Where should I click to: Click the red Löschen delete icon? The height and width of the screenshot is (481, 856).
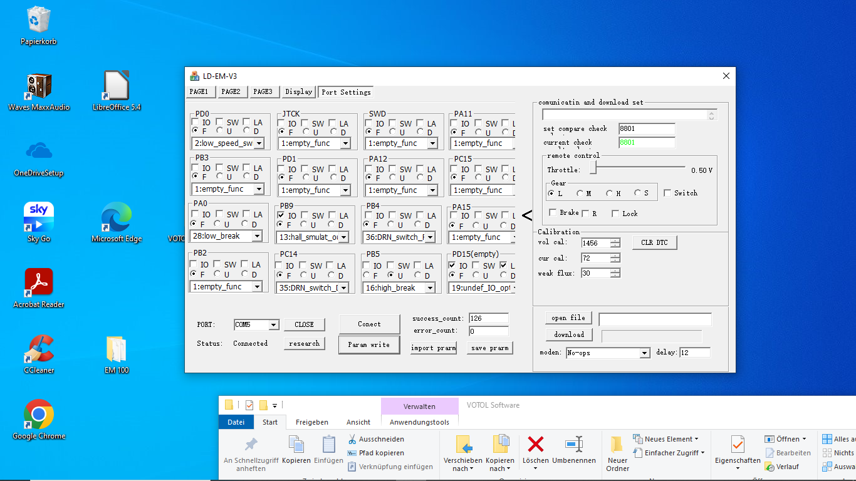535,445
